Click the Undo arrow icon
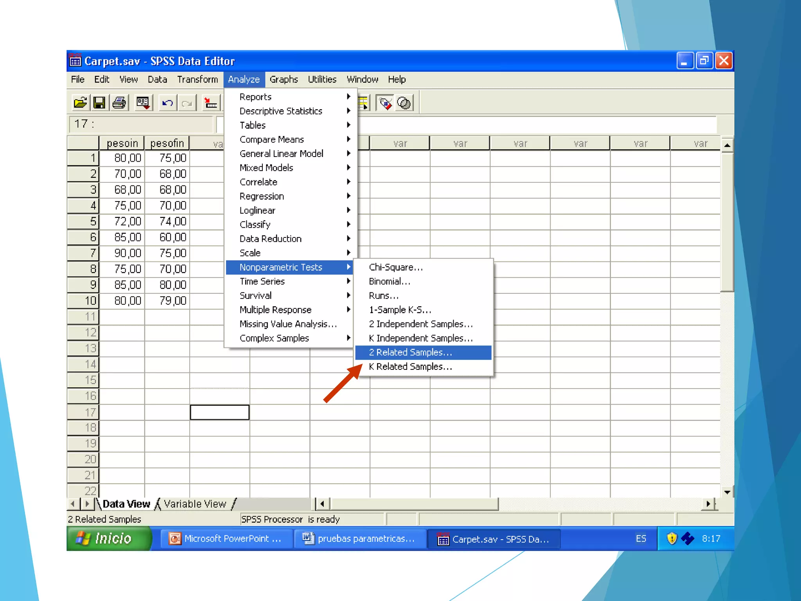This screenshot has width=801, height=601. (x=167, y=103)
